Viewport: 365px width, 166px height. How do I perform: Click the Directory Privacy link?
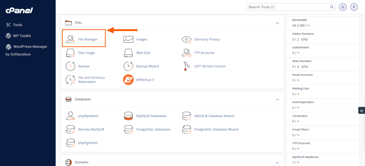(x=207, y=39)
